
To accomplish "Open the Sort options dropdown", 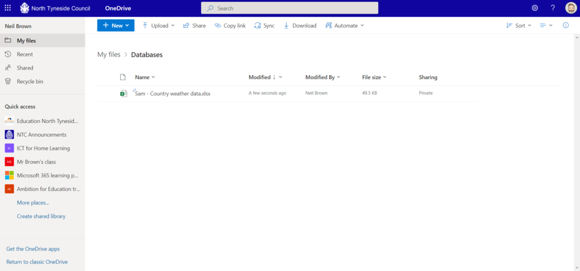I will click(518, 25).
